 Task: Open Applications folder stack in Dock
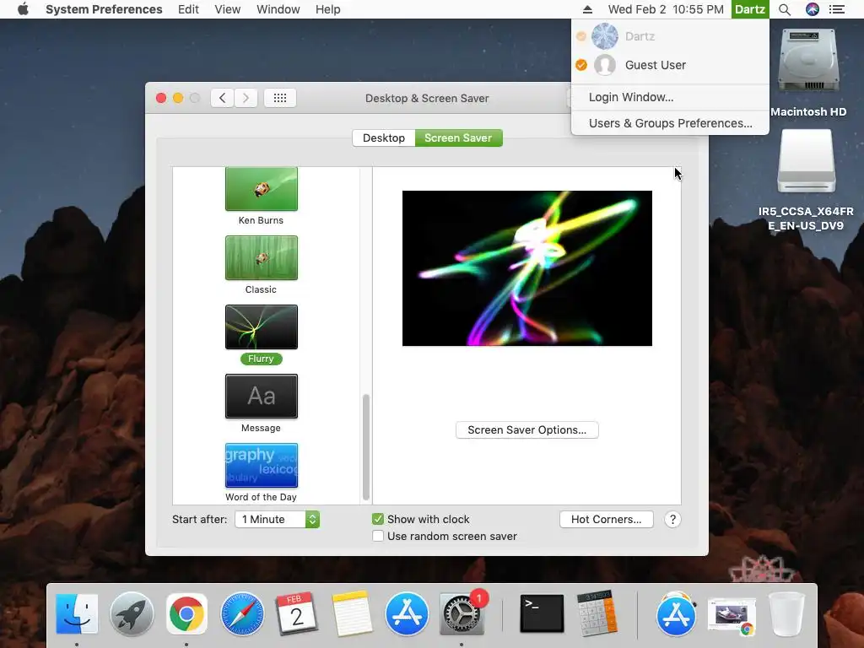tap(676, 614)
